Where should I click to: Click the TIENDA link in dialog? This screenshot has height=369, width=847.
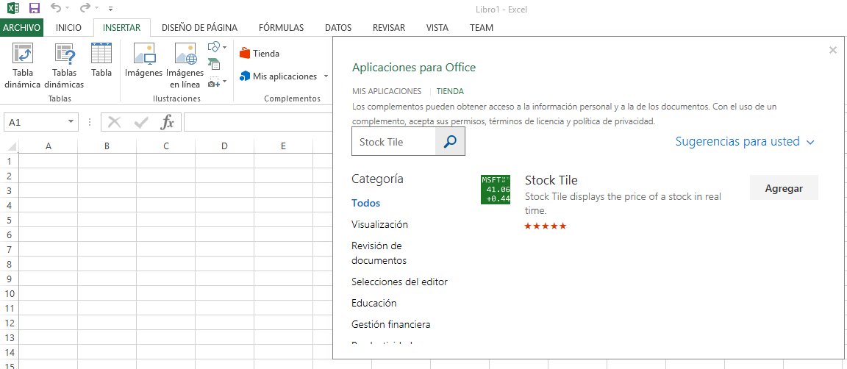tap(450, 91)
